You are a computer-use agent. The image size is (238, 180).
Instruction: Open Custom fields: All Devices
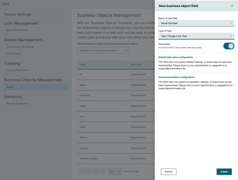coord(20,47)
